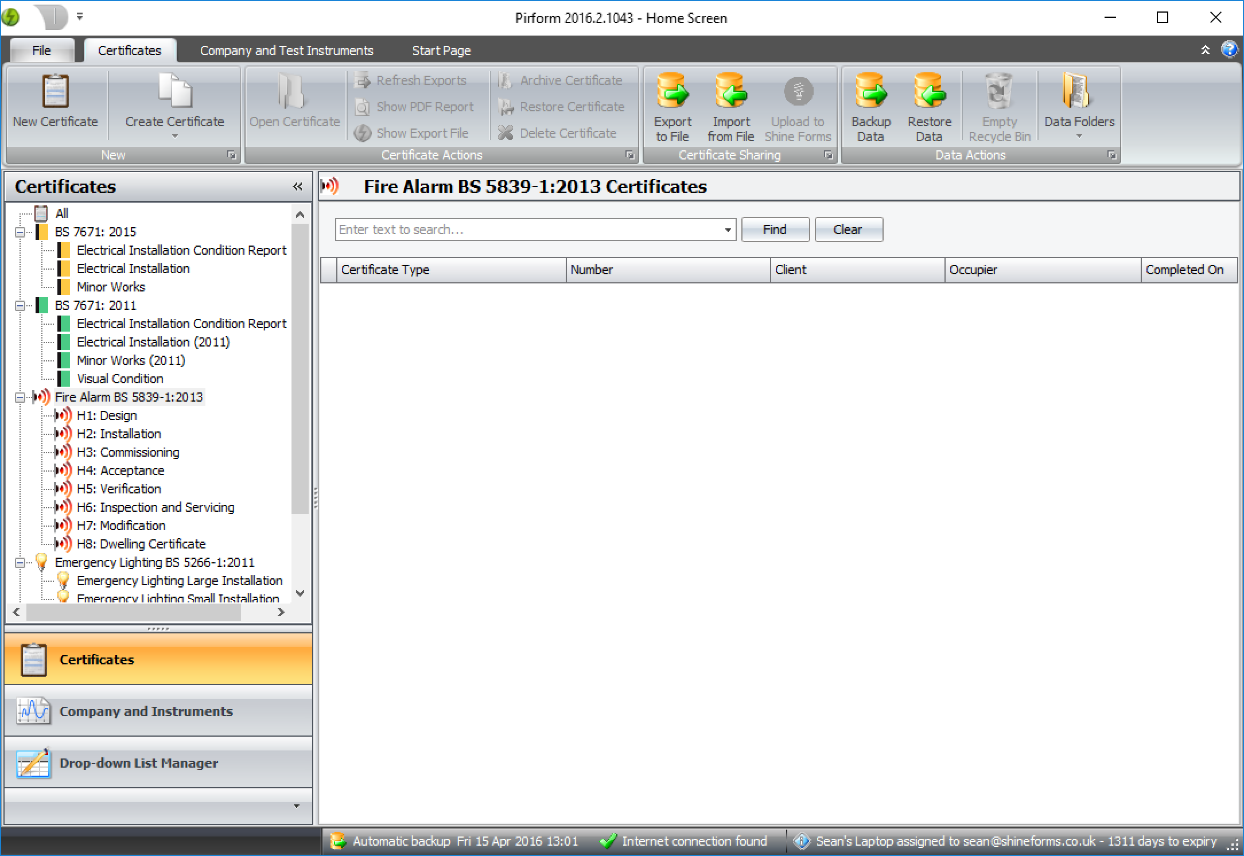Collapse the BS 7671: 2015 tree node
Image resolution: width=1244 pixels, height=856 pixels.
[20, 232]
